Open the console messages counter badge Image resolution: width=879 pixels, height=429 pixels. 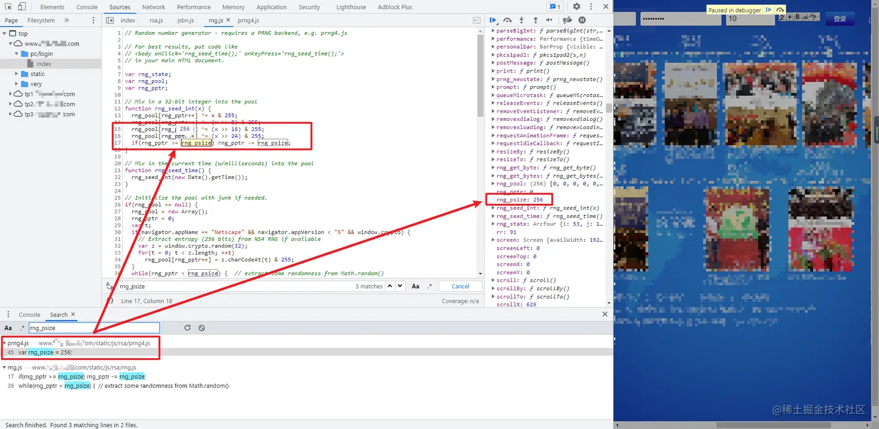(x=555, y=7)
